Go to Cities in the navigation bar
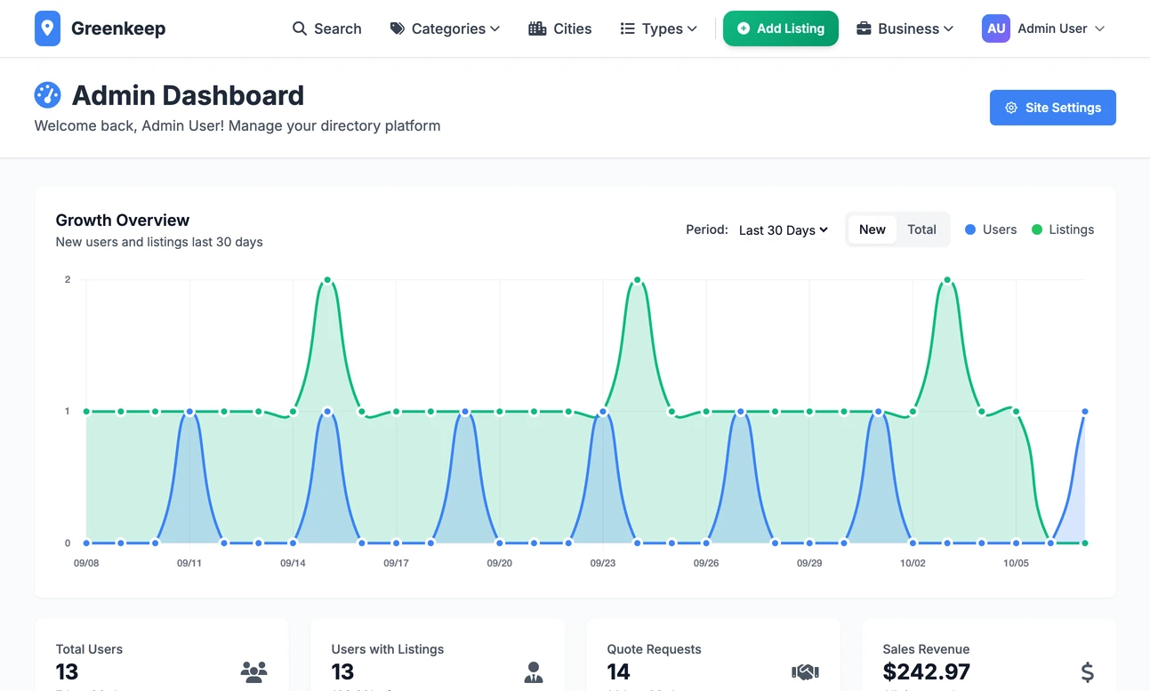Image resolution: width=1150 pixels, height=691 pixels. [x=559, y=28]
